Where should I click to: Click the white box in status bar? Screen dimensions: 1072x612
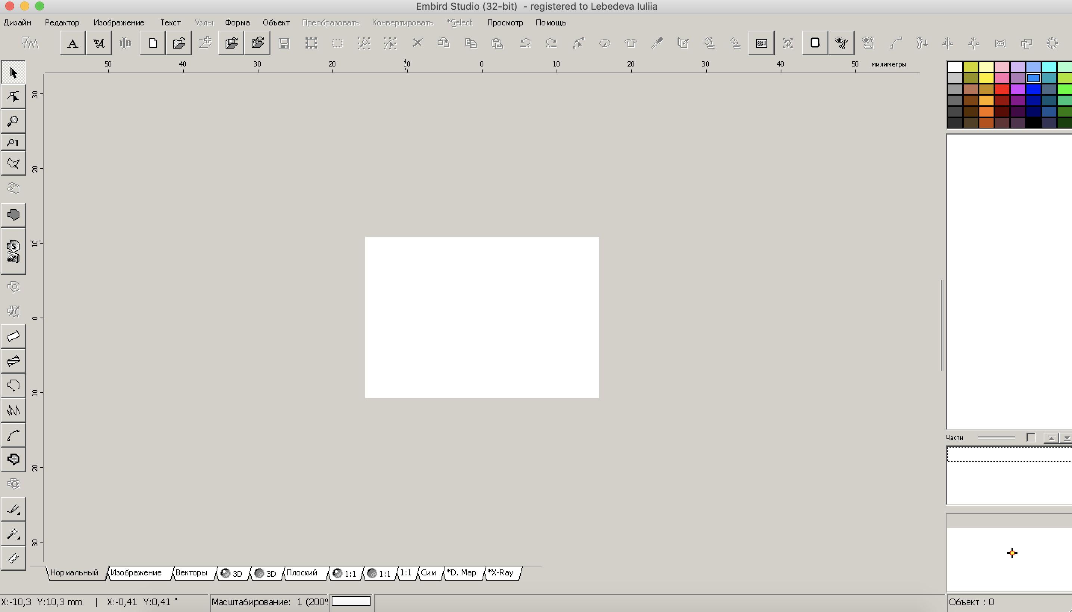351,602
